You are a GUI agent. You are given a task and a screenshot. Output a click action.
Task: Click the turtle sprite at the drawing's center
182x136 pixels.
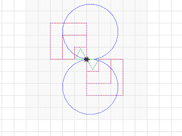[87, 59]
